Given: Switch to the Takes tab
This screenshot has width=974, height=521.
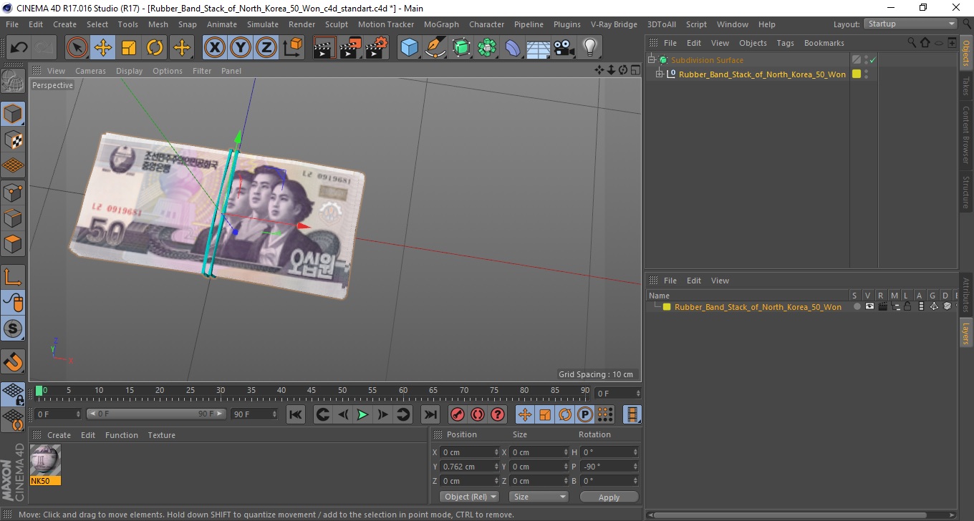Looking at the screenshot, I should [x=966, y=87].
